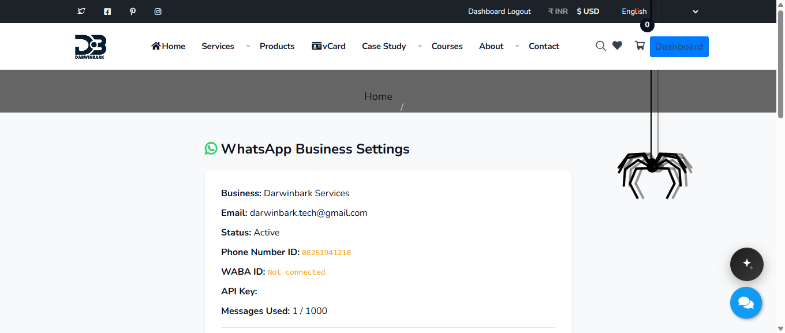The width and height of the screenshot is (785, 333).
Task: Click the WABA ID 'Not connected' value
Action: [x=296, y=272]
